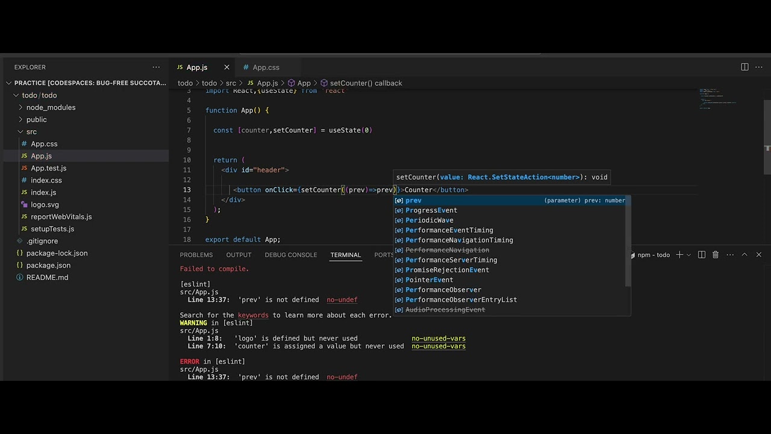This screenshot has width=771, height=434.
Task: Open App.css in the explorer
Action: pos(44,144)
